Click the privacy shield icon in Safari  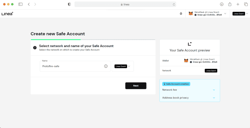coord(69,5)
